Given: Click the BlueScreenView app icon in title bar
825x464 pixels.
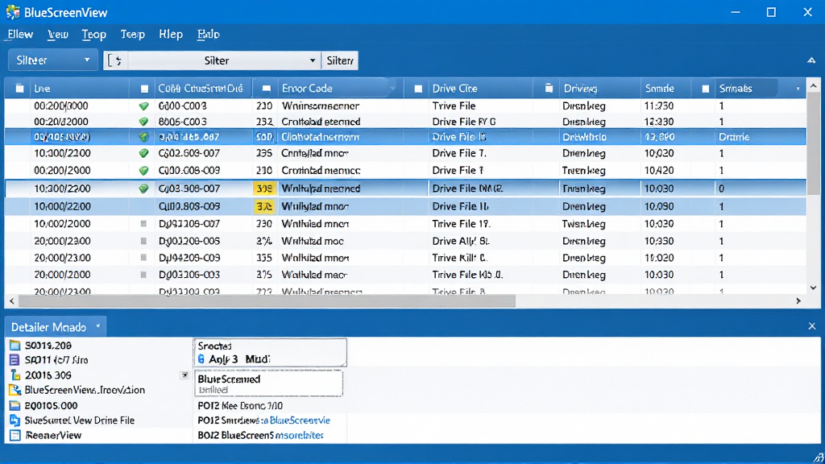Looking at the screenshot, I should click(13, 12).
